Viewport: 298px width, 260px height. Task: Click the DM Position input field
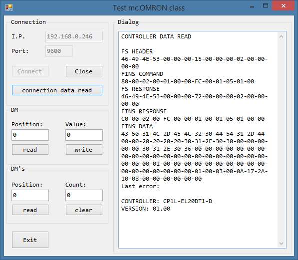30,135
